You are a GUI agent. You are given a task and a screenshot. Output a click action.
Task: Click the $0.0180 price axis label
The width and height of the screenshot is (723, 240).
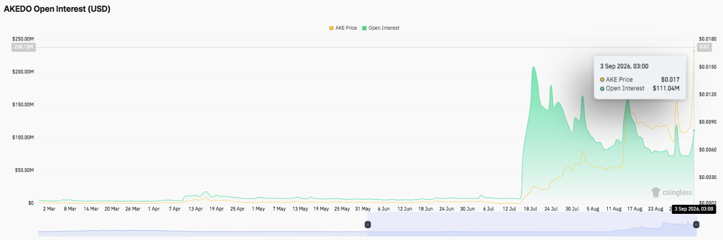pyautogui.click(x=708, y=39)
